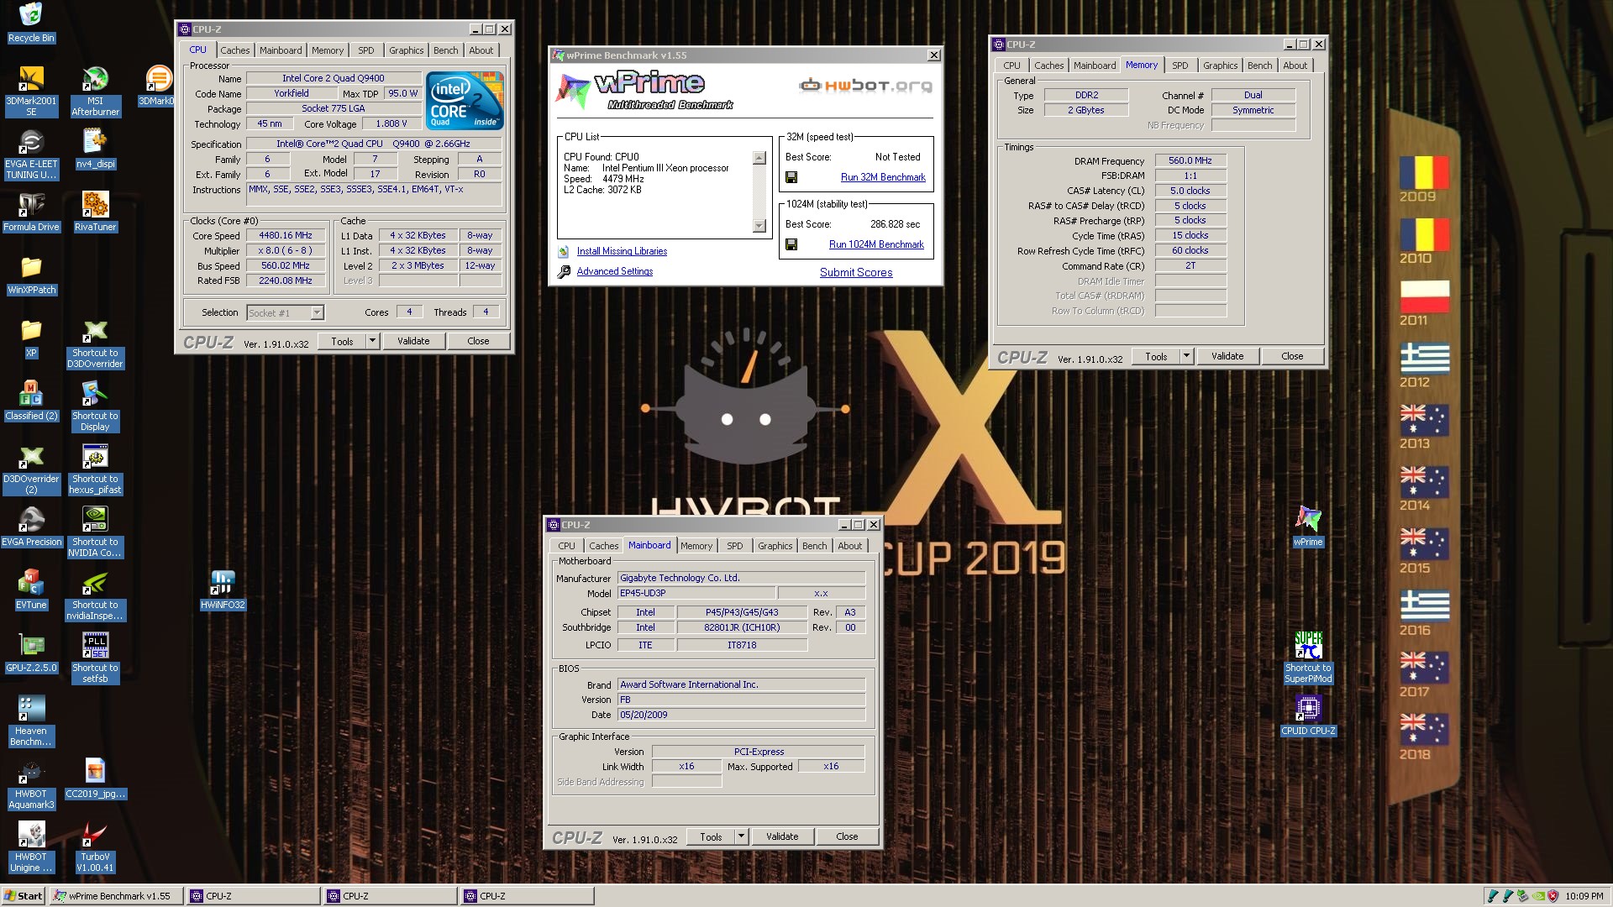Click Mainboard Model field EP45-UD3P
This screenshot has width=1613, height=907.
coord(696,593)
